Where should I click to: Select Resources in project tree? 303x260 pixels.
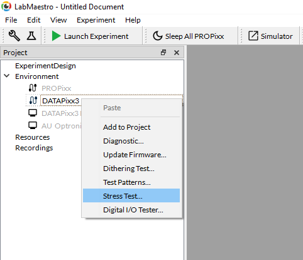33,137
